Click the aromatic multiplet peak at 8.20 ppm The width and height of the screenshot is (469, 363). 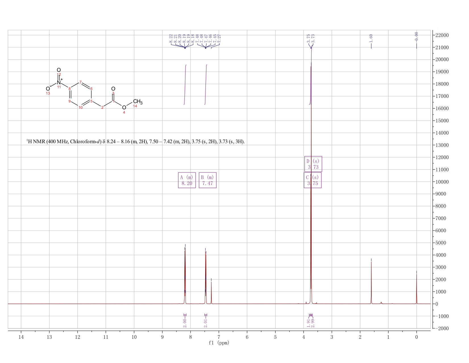[x=185, y=276]
